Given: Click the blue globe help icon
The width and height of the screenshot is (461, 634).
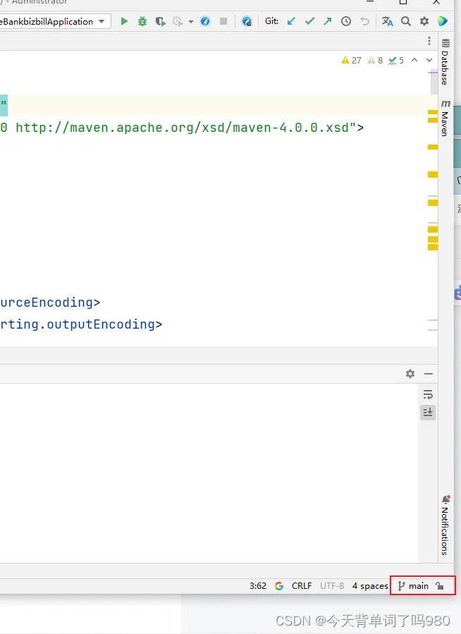Looking at the screenshot, I should click(247, 21).
